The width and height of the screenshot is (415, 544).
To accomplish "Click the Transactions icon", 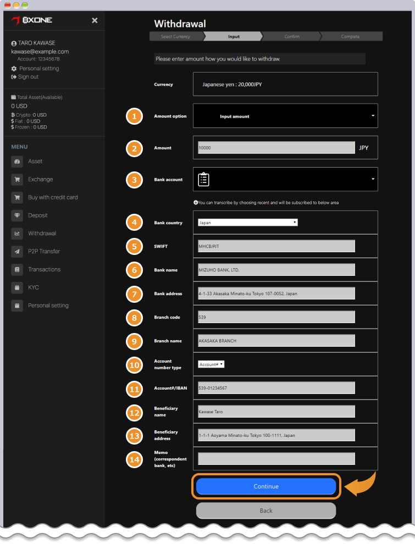I will (x=17, y=269).
